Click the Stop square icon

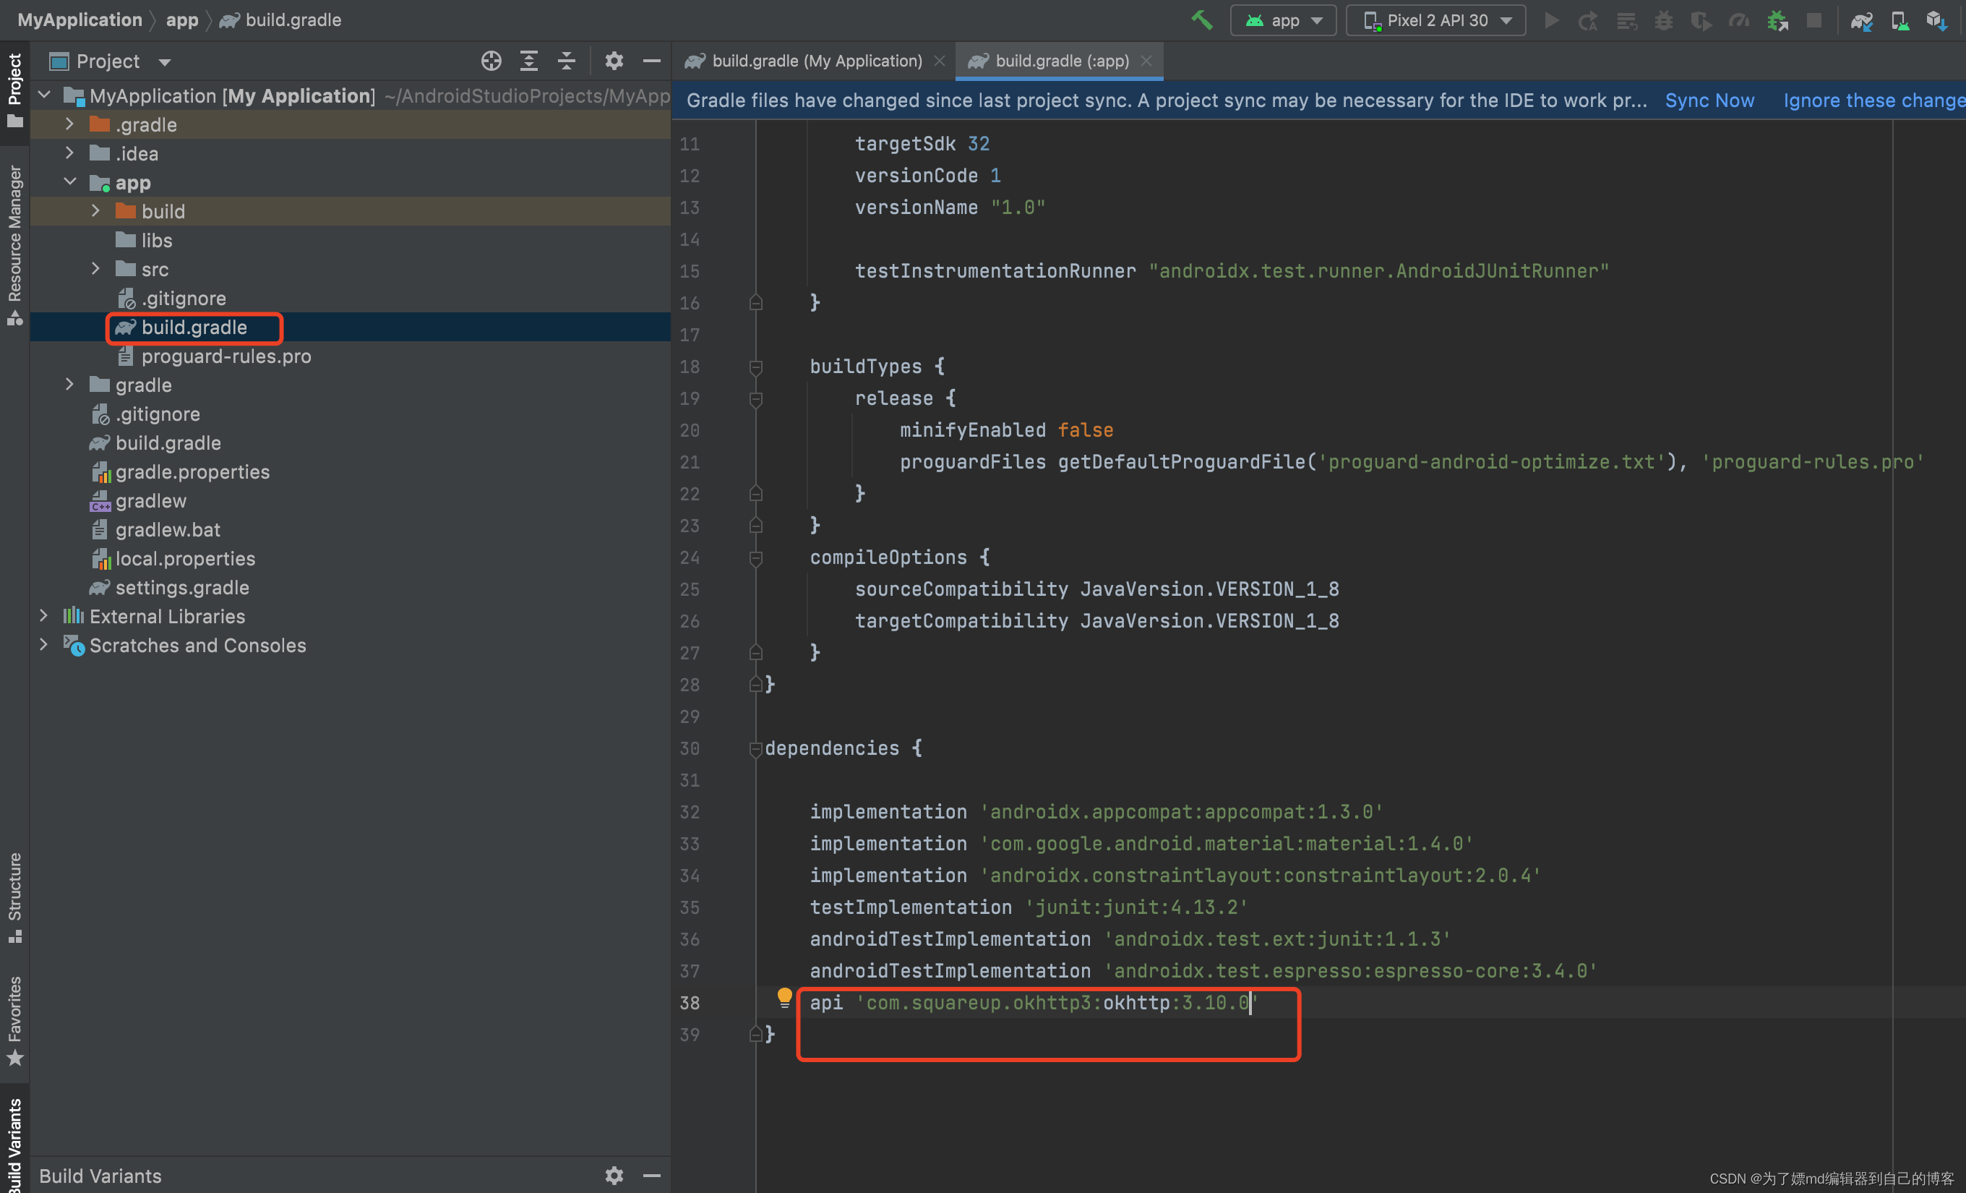click(1813, 20)
